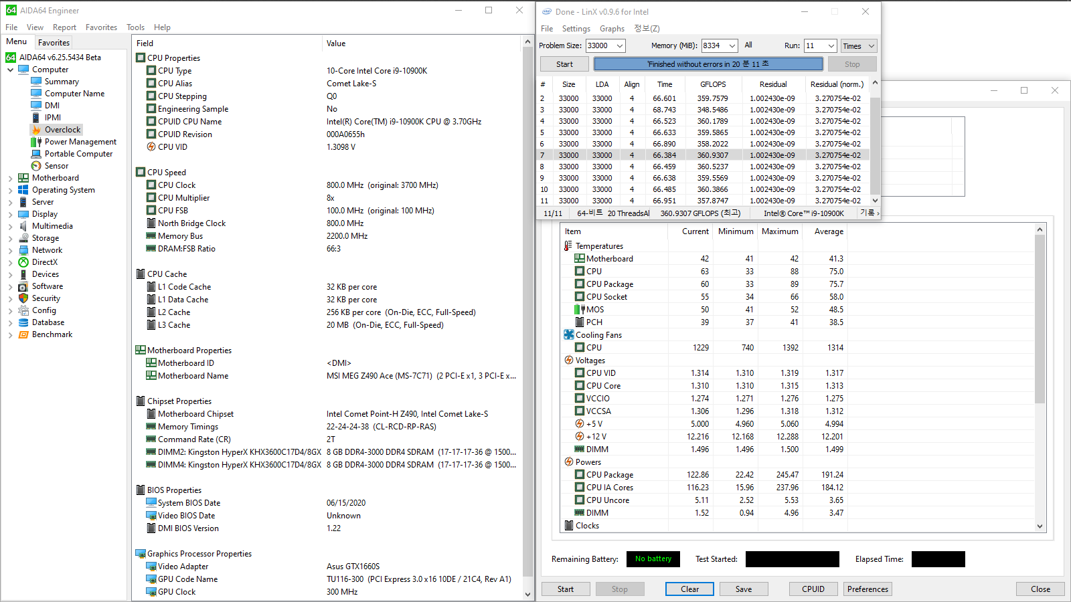The width and height of the screenshot is (1071, 602).
Task: Open the Problem Size dropdown in LinX
Action: pos(620,46)
